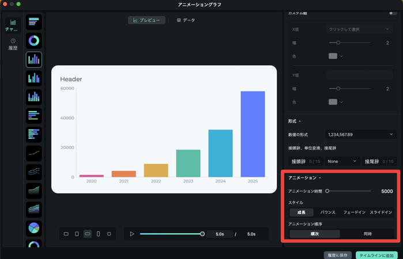
Task: Open the チャ… chart sidebar section
Action: (x=13, y=25)
